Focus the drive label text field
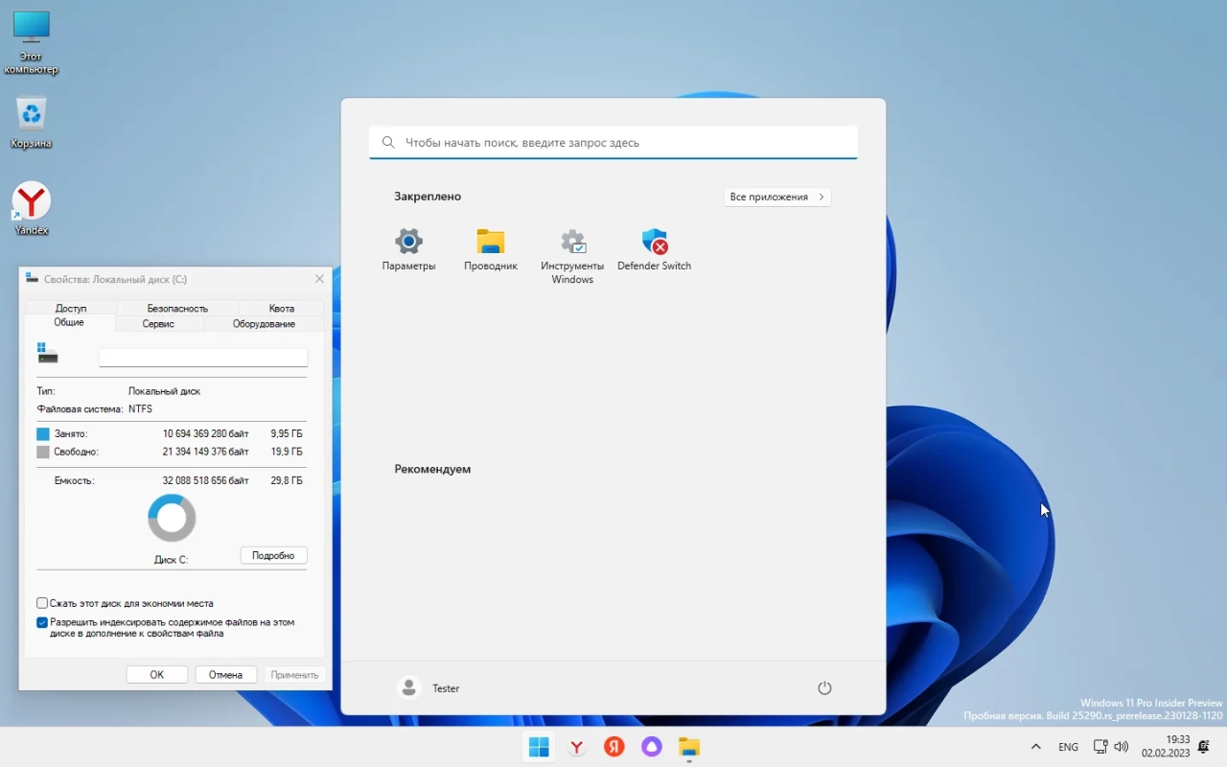 click(203, 358)
